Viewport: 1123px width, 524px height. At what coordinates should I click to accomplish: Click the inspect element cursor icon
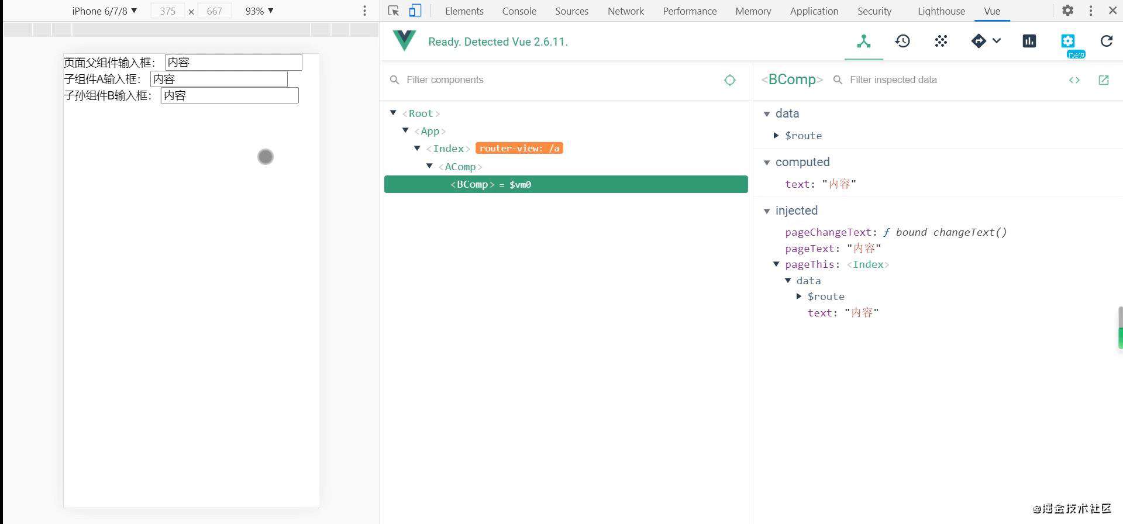[394, 11]
